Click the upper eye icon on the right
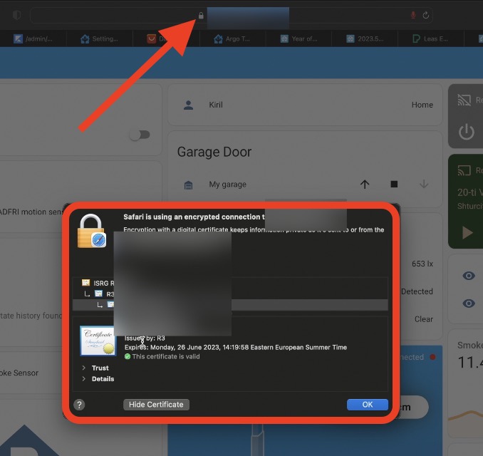This screenshot has height=456, width=483. click(469, 276)
